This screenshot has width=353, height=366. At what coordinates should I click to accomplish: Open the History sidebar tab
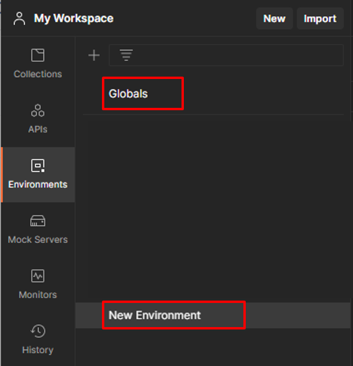click(x=38, y=340)
